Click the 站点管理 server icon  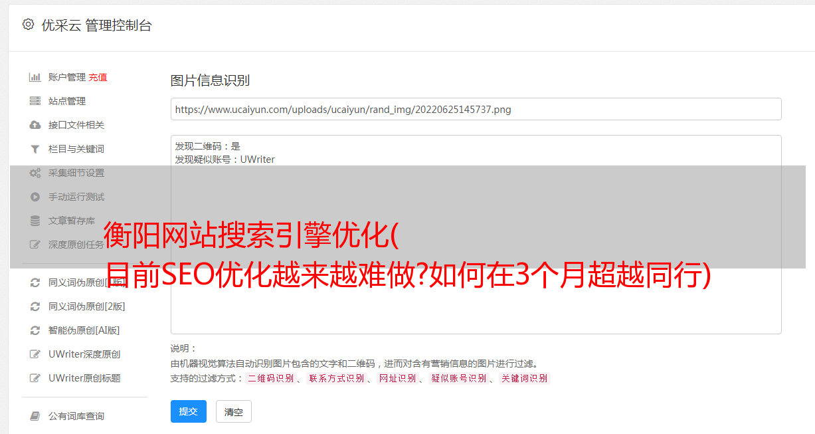click(x=35, y=101)
